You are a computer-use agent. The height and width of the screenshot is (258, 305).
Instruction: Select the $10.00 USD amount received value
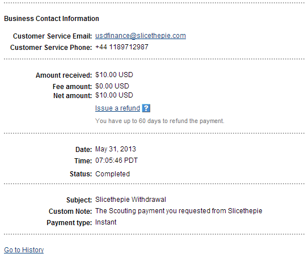point(114,75)
